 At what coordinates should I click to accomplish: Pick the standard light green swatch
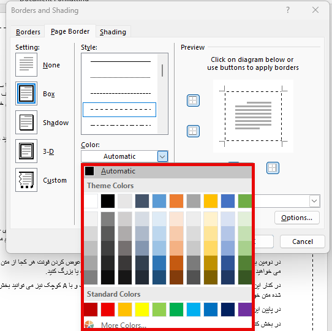pyautogui.click(x=159, y=310)
